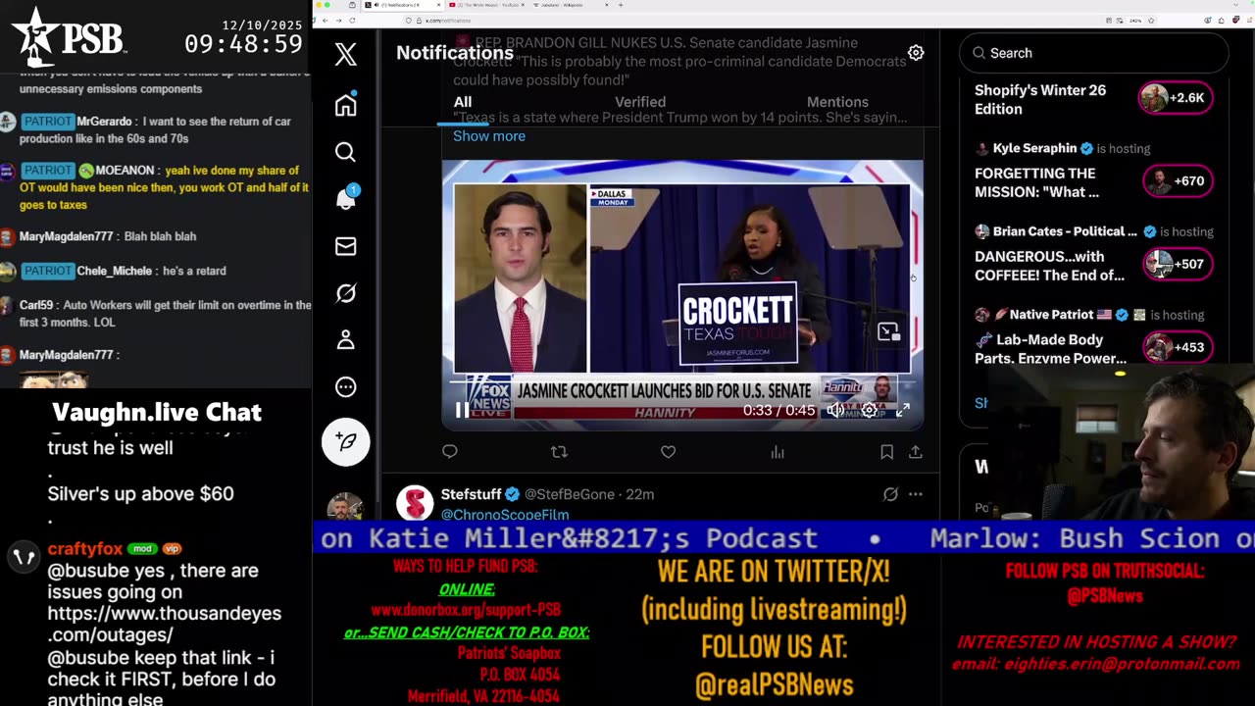The image size is (1255, 706).
Task: Reload the browser page
Action: coord(353,20)
